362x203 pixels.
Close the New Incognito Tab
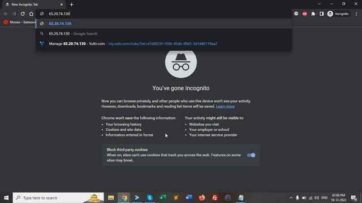pyautogui.click(x=62, y=5)
